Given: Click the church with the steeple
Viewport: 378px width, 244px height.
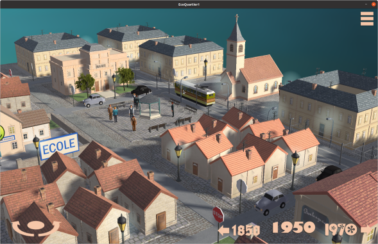Looking at the screenshot, I should pos(251,70).
